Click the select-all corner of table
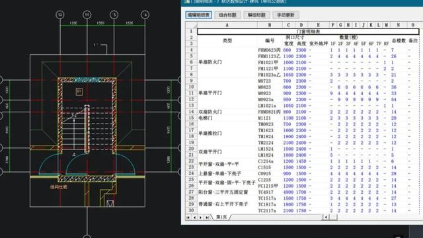423x238 pixels. pos(191,25)
